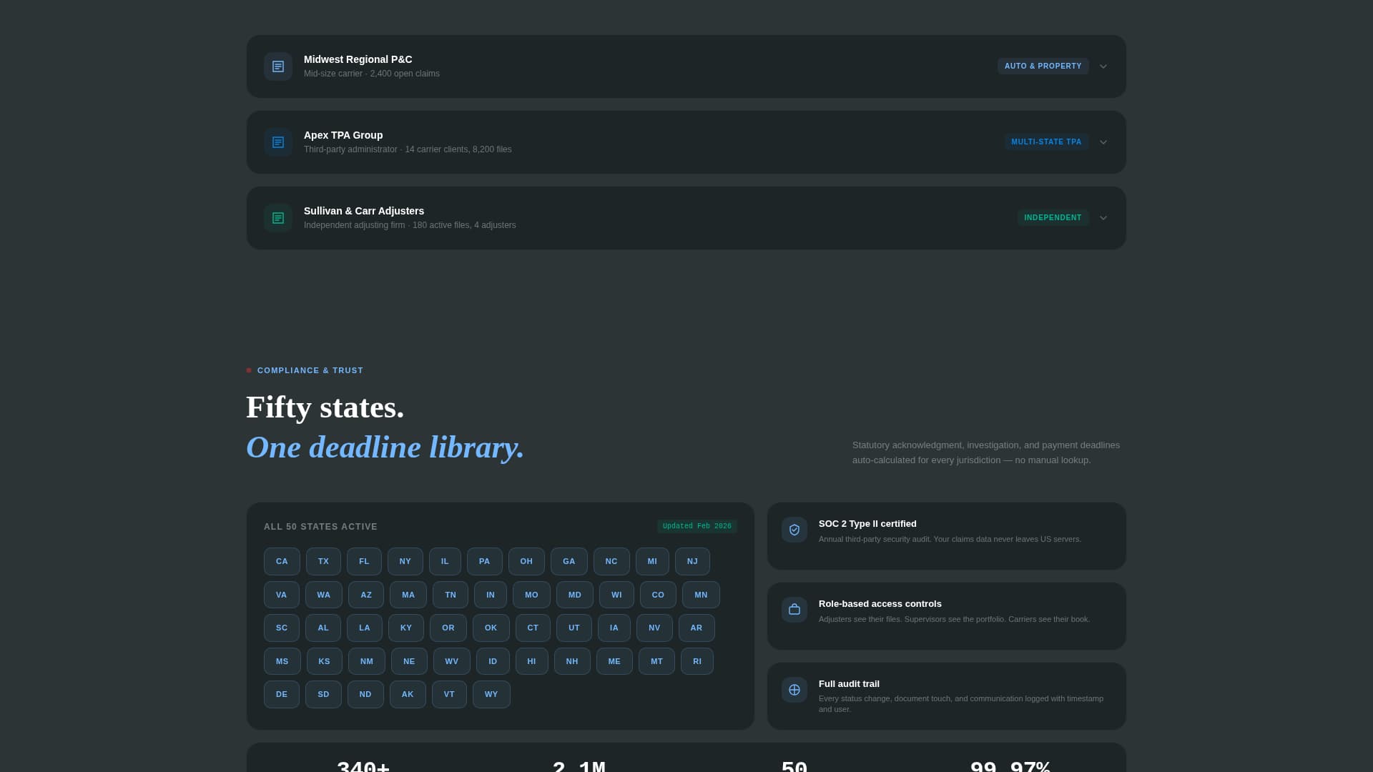Select the UT state chip
Image resolution: width=1373 pixels, height=772 pixels.
(574, 628)
